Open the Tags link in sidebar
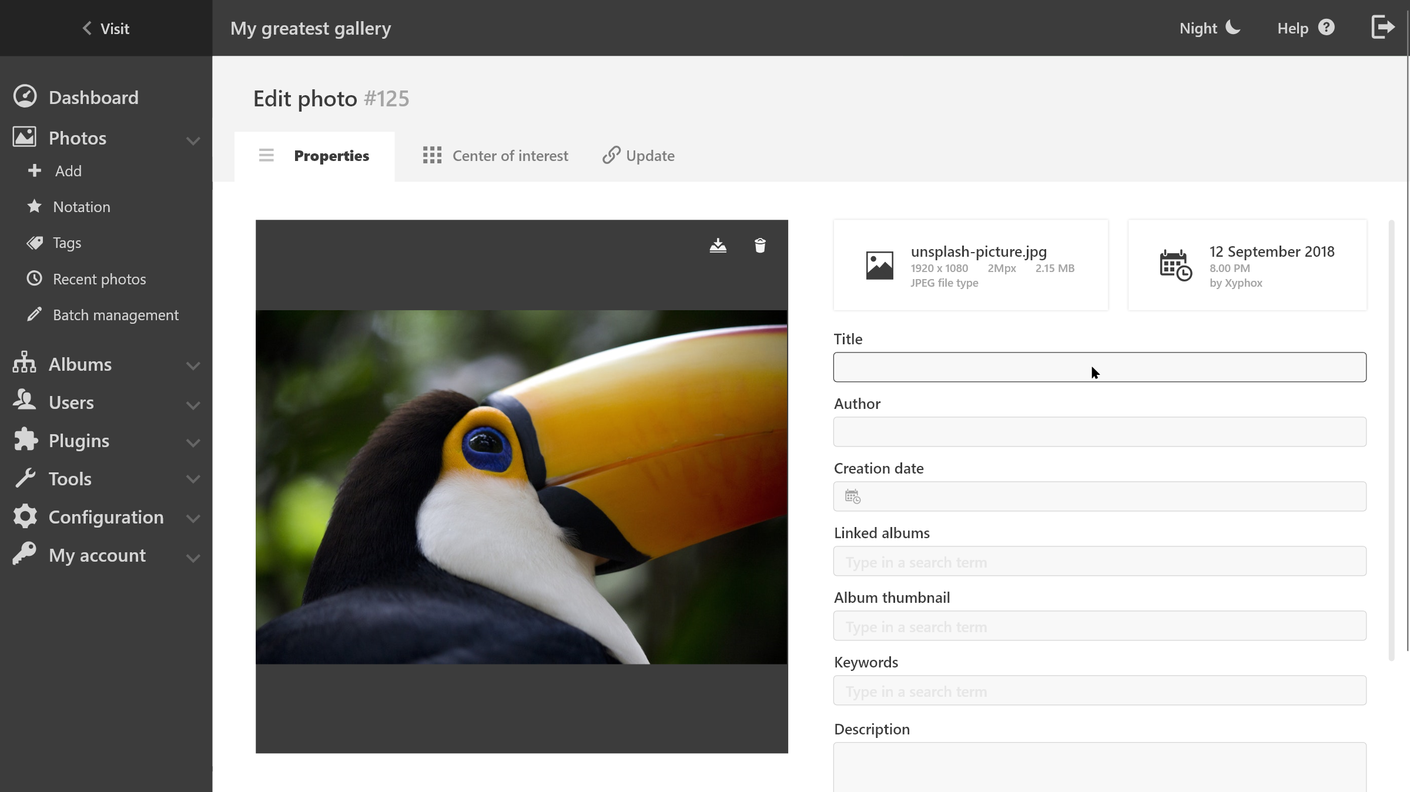Image resolution: width=1410 pixels, height=792 pixels. 67,243
